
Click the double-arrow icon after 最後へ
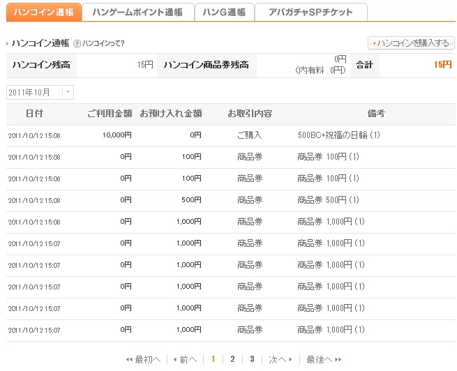[x=338, y=360]
